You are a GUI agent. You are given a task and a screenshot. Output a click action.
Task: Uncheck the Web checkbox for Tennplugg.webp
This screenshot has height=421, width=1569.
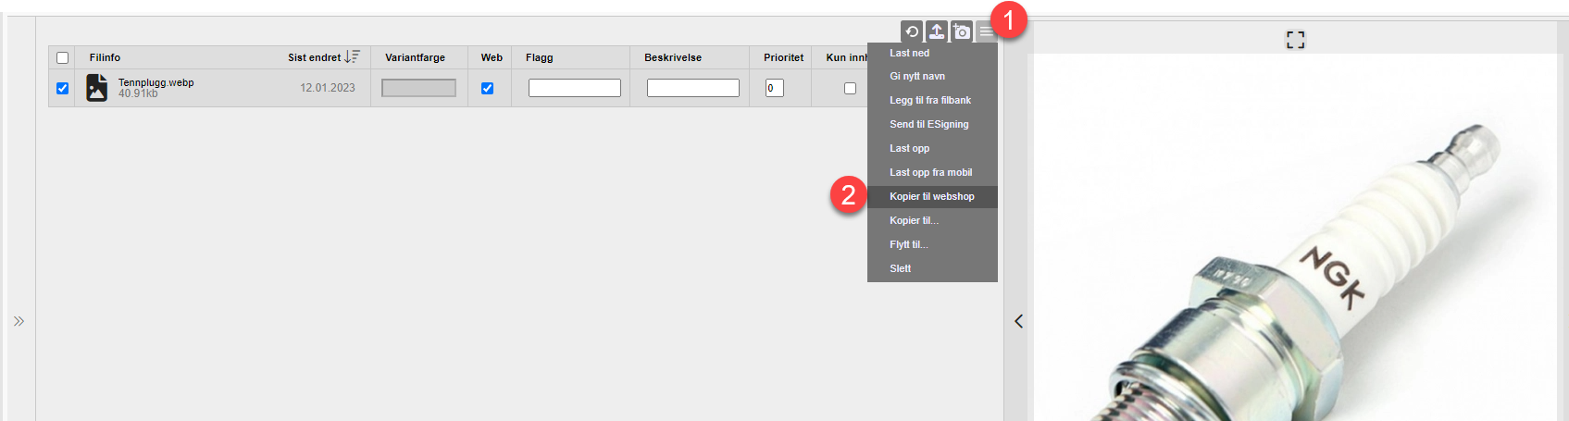(x=487, y=88)
